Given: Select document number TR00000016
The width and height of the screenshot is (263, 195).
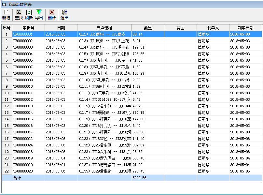Looking at the screenshot, I should pyautogui.click(x=29, y=126).
